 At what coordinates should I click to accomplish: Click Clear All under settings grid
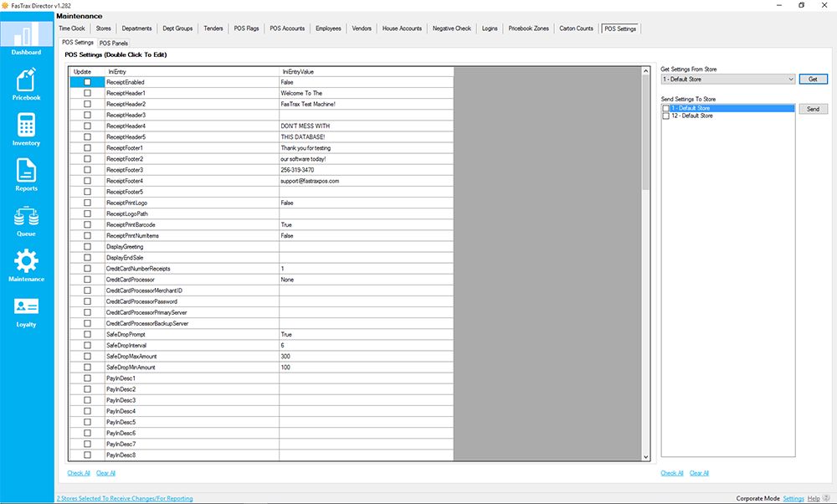105,473
